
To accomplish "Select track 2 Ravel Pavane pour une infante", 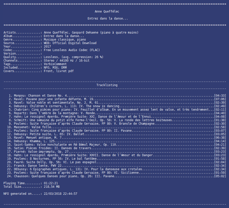I will click(117, 99).
